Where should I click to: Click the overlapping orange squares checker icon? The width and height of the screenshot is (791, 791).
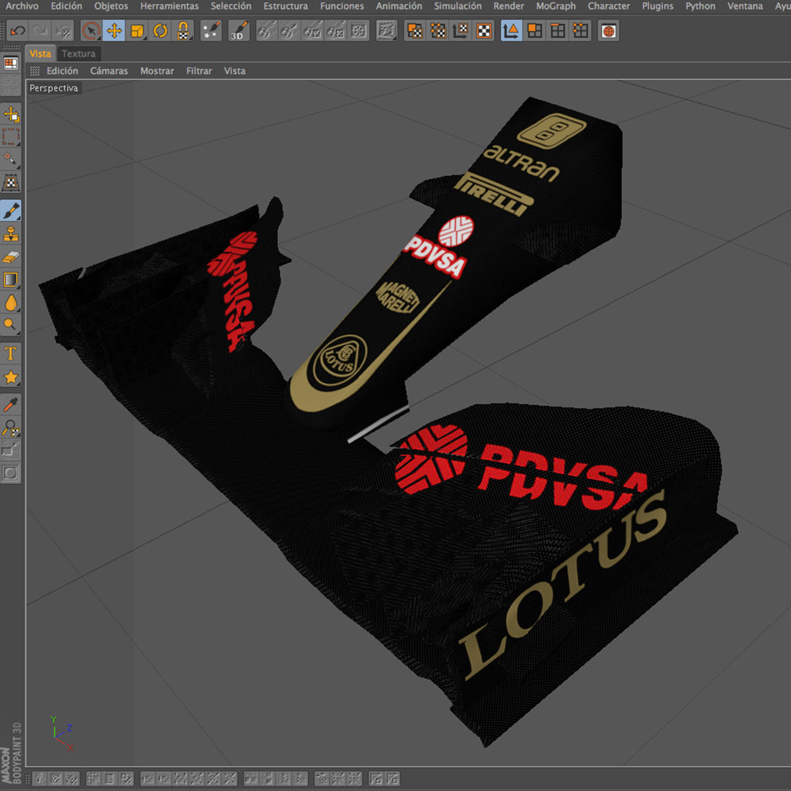tap(415, 31)
